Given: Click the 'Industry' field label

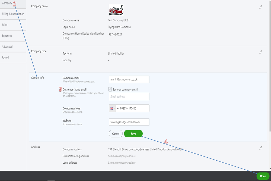Looking at the screenshot, I should (67, 60).
